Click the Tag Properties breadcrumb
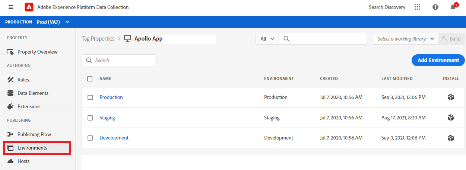The width and height of the screenshot is (466, 170). 98,39
